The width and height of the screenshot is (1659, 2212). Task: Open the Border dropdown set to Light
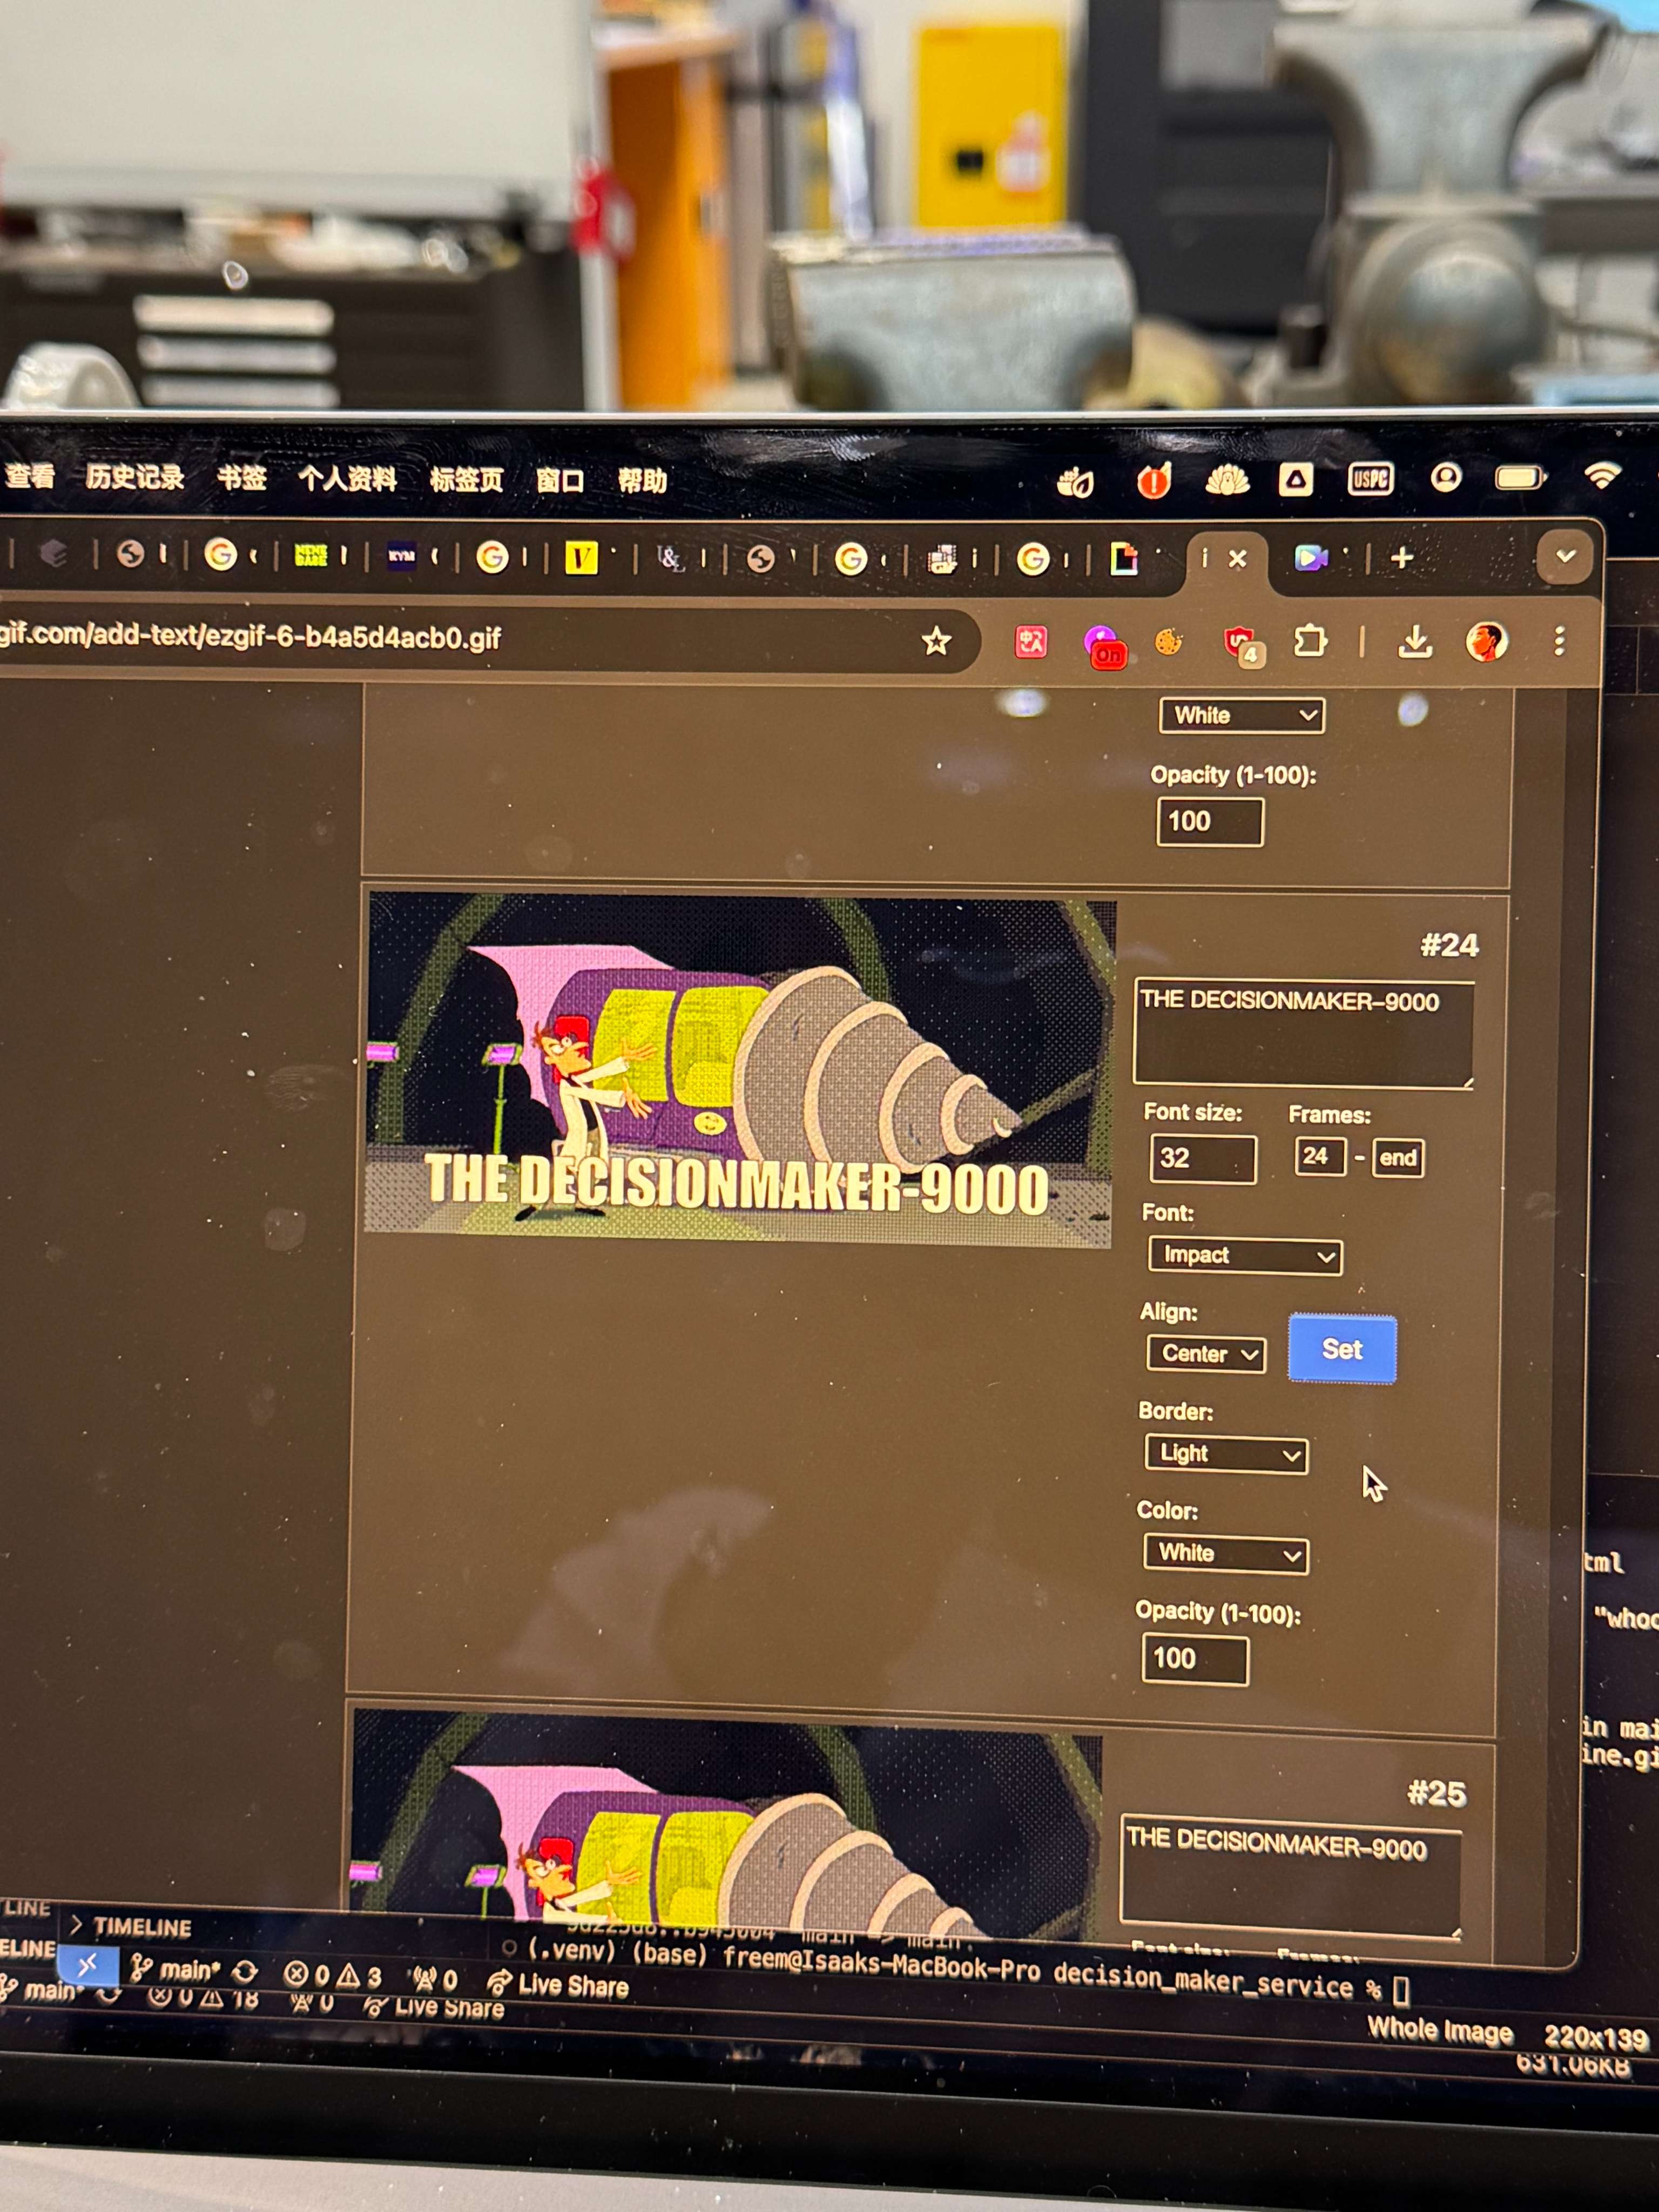[1226, 1453]
